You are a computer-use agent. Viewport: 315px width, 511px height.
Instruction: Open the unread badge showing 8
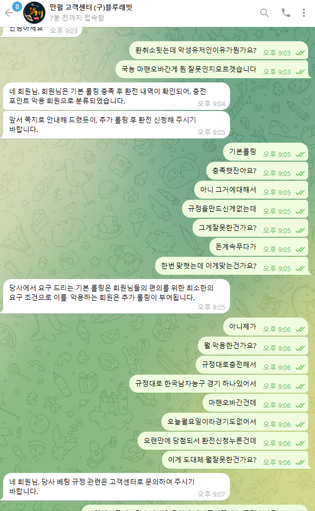click(x=16, y=6)
